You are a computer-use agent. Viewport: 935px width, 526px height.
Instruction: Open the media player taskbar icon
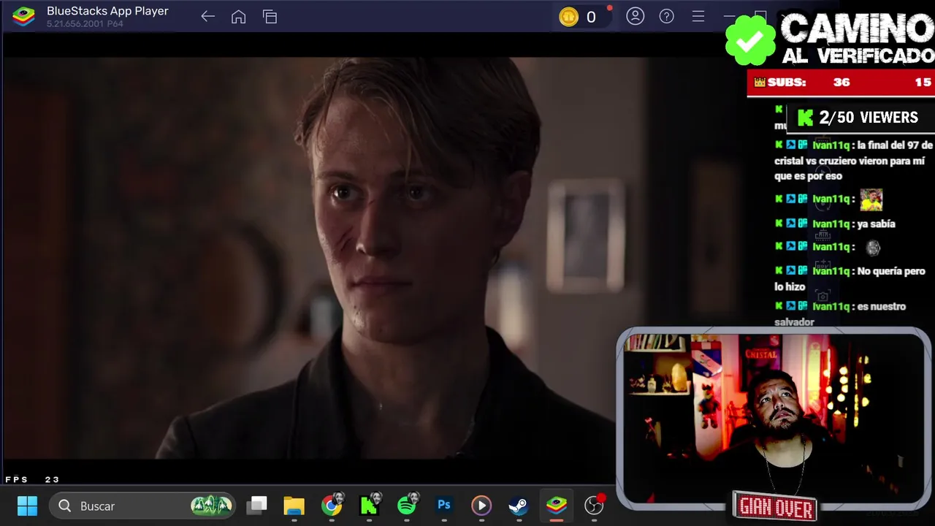click(x=481, y=506)
